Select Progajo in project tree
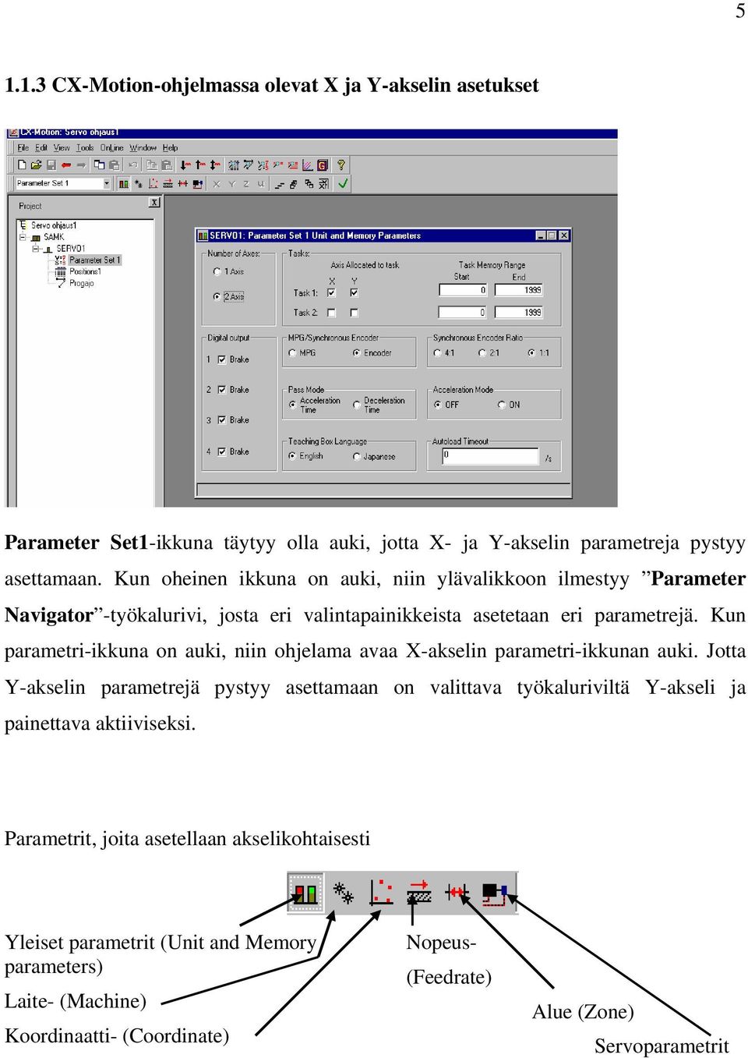The height and width of the screenshot is (1058, 748). coord(81,283)
